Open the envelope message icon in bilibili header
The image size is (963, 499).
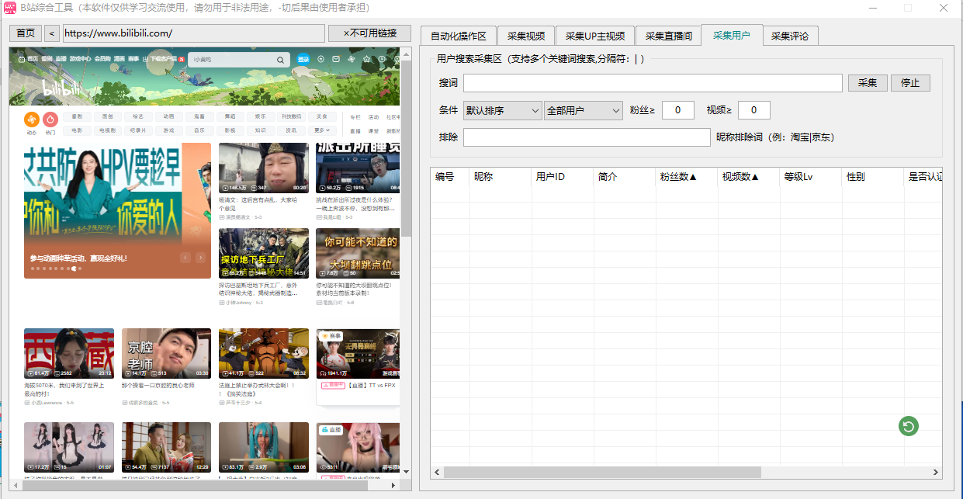[336, 60]
